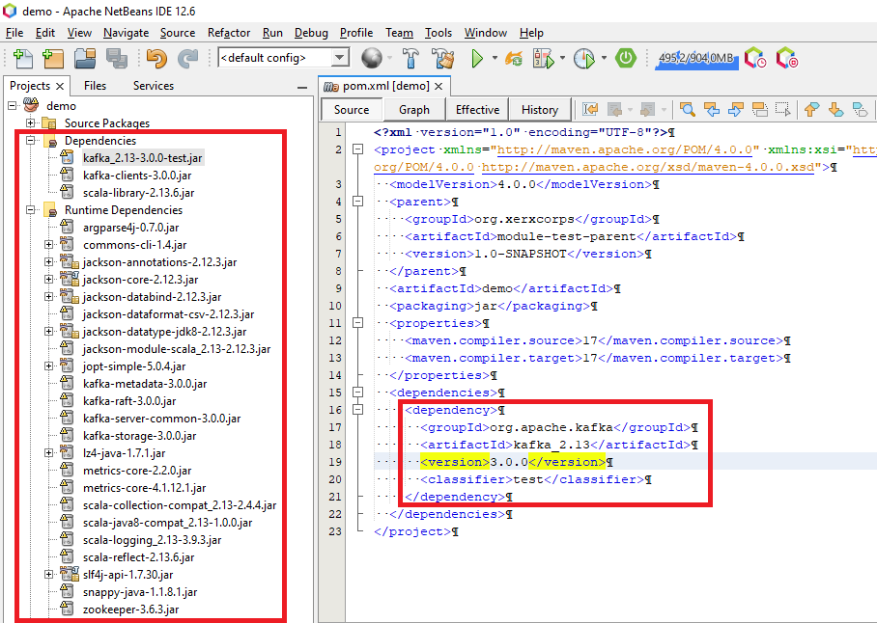Click the Undo arrow icon

pos(157,58)
